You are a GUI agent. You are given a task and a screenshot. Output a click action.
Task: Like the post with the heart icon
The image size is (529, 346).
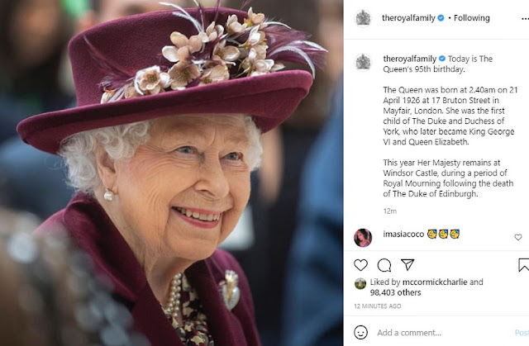[x=360, y=265]
